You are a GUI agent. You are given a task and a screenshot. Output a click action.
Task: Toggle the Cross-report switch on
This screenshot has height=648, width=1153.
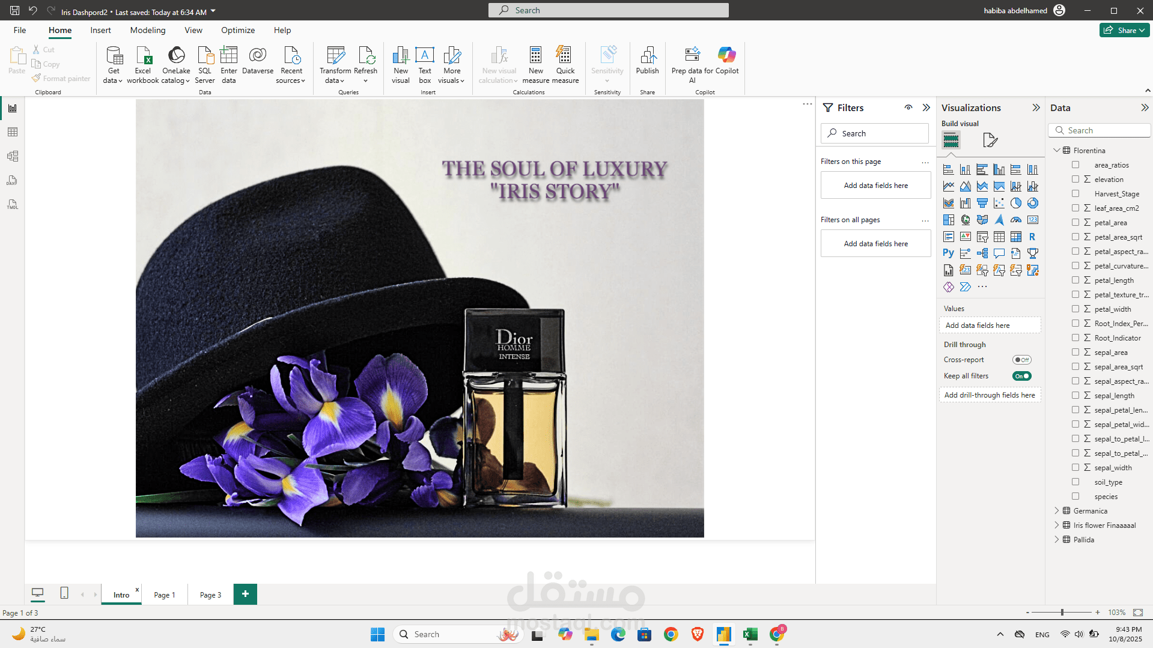click(1021, 360)
